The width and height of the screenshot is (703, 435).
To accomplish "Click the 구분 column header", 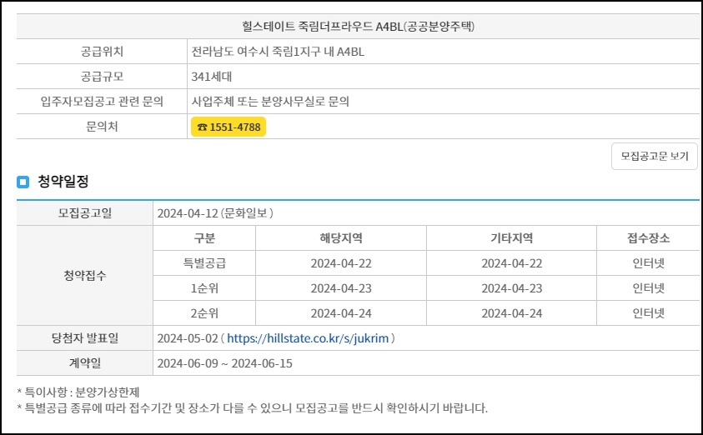I will tap(204, 237).
